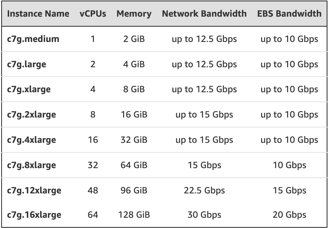Select the 64 GiB memory cell
328x228 pixels.
click(134, 165)
